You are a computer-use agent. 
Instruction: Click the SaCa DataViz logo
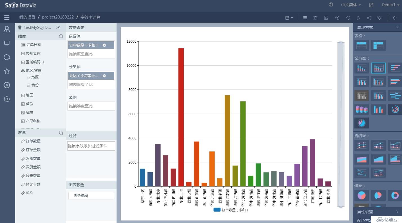coord(20,5)
